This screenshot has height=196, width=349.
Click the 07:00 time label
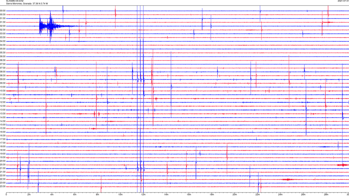point(3,64)
